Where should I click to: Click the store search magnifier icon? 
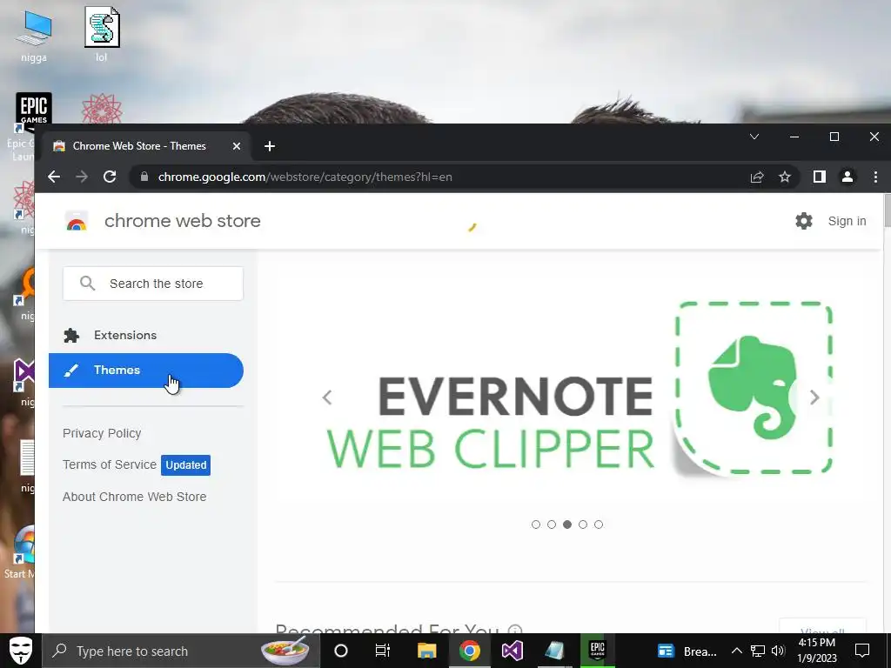coord(87,283)
